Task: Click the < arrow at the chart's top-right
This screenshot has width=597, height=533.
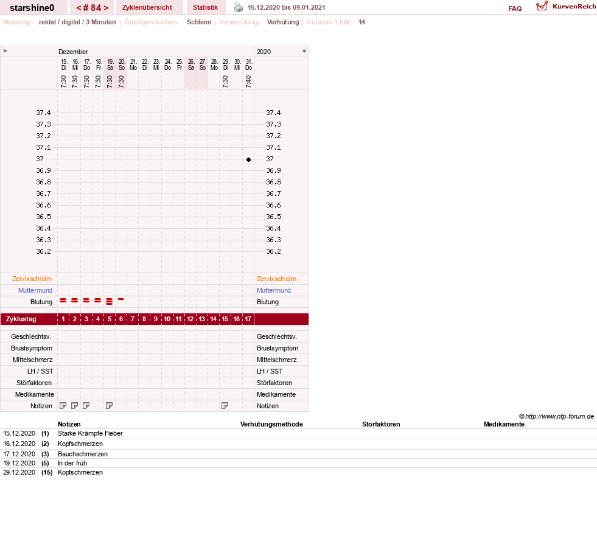Action: tap(304, 51)
